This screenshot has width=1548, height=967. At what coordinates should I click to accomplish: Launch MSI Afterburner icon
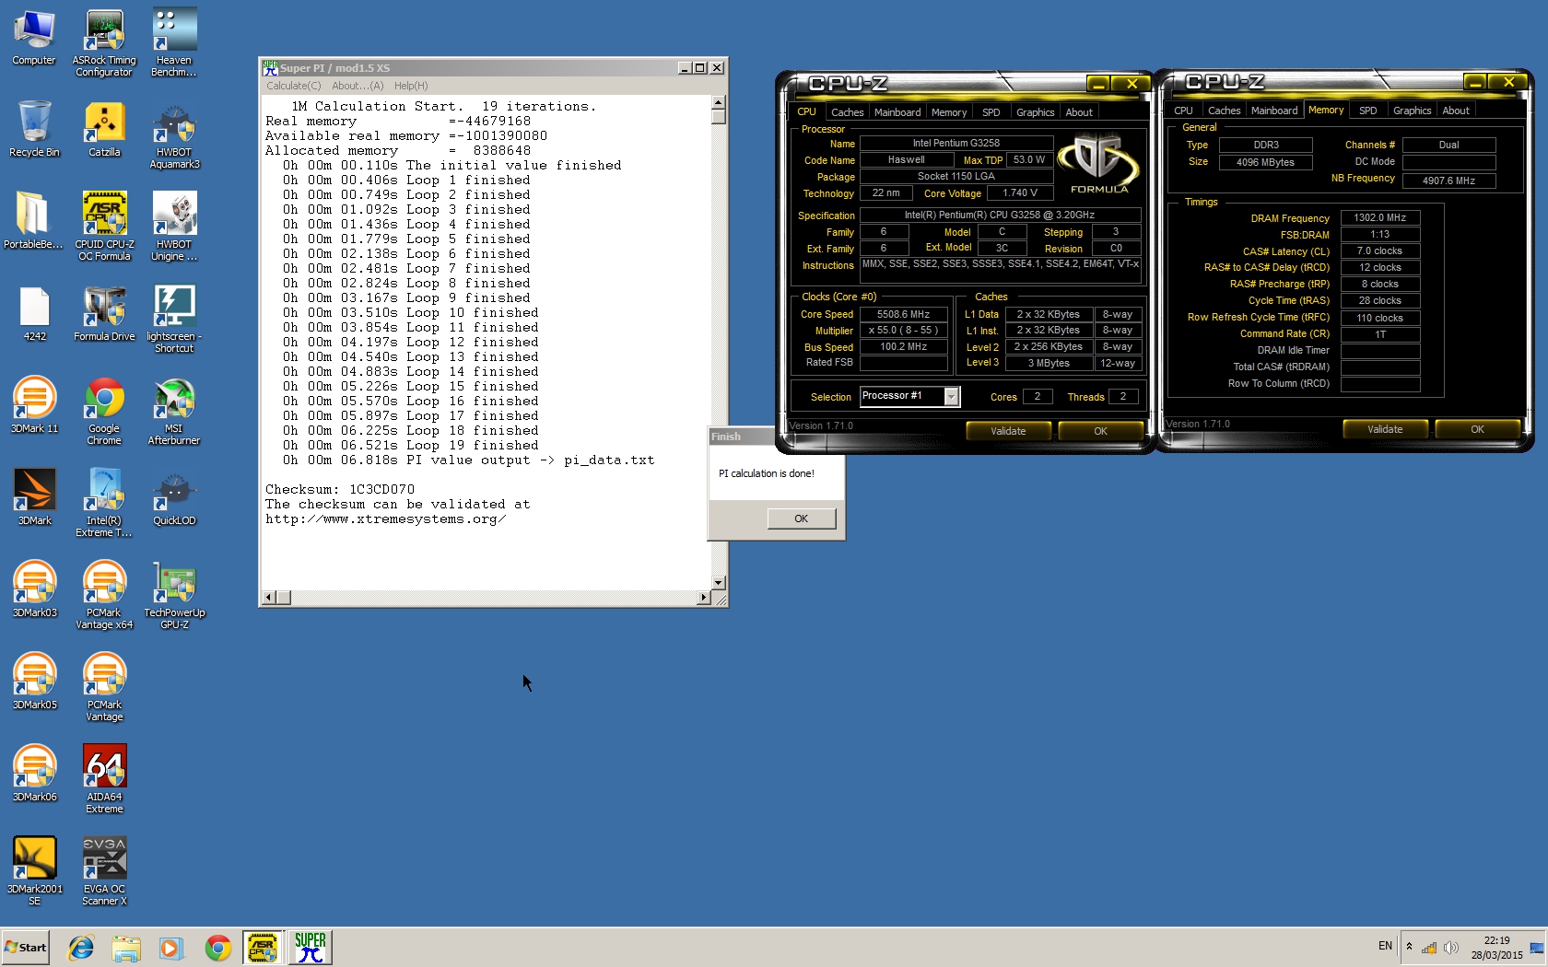[x=174, y=411]
